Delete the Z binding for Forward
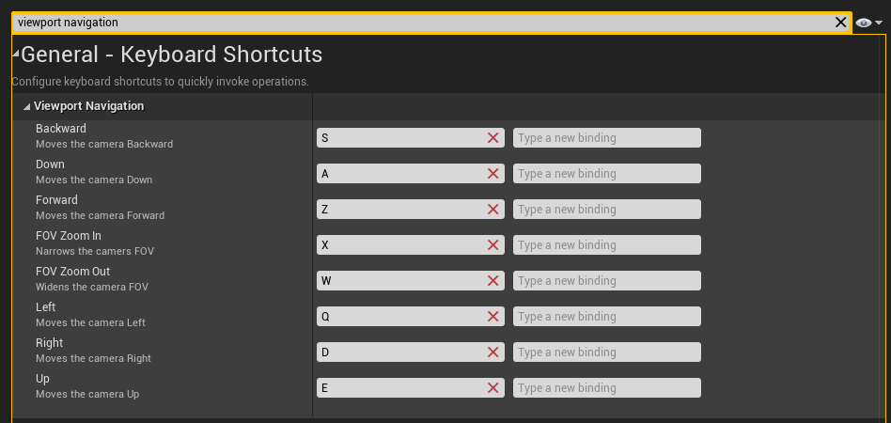Viewport: 891px width, 423px height. (492, 210)
